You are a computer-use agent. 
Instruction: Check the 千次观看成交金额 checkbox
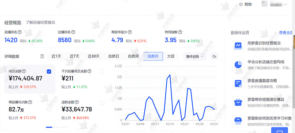(102, 72)
